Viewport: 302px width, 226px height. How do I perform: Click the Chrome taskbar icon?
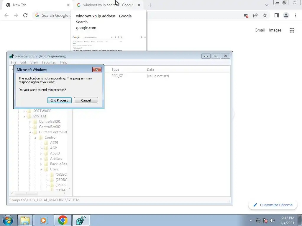coord(63,220)
